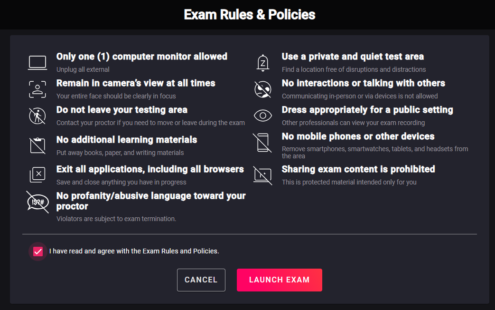Click the laptop monitor icon
The image size is (495, 310).
tap(37, 63)
